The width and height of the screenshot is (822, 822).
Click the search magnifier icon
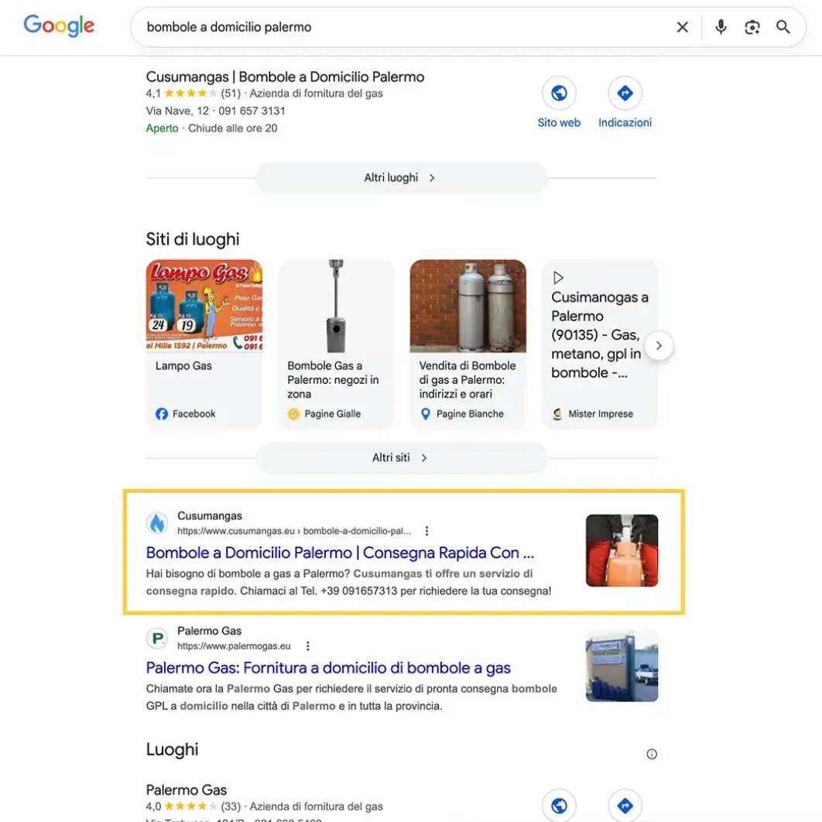point(783,26)
